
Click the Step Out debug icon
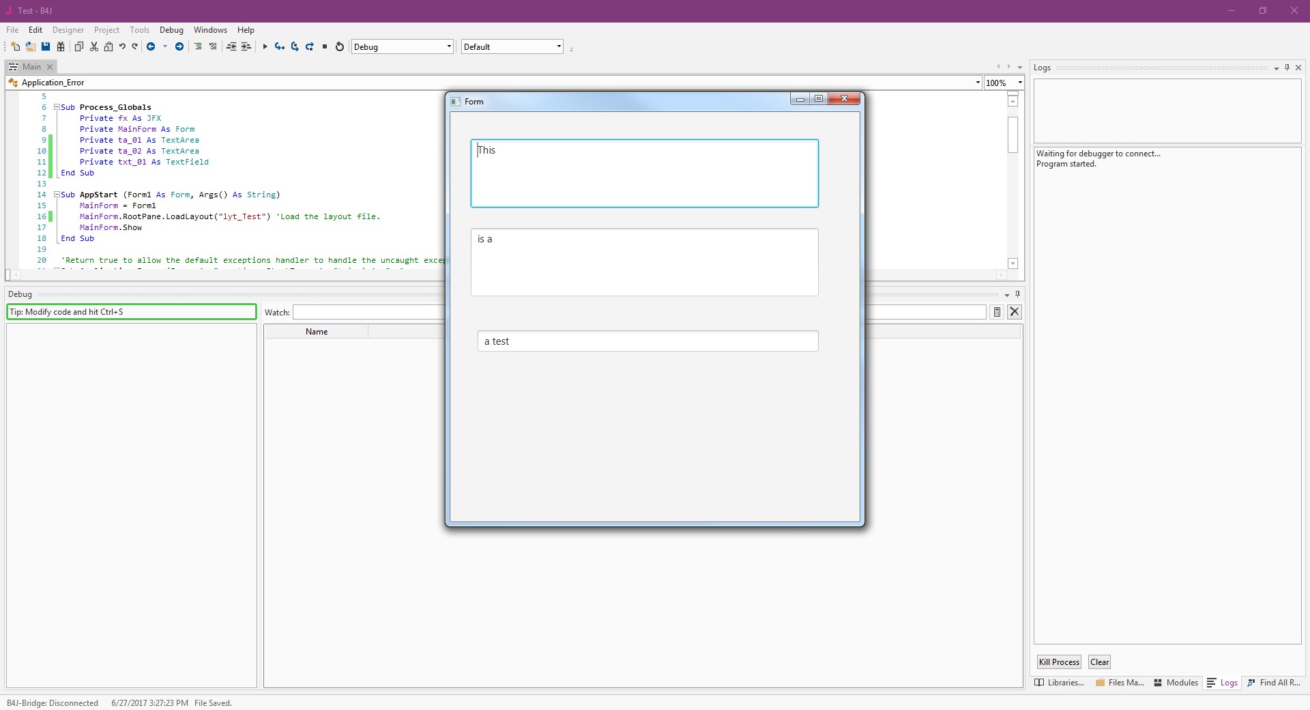tap(310, 46)
